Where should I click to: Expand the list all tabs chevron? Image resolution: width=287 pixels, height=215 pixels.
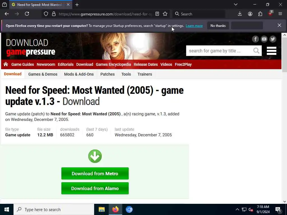(235, 4)
